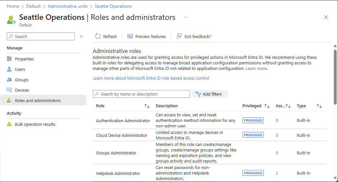The width and height of the screenshot is (338, 182).
Task: Open Microsoft Entra ID role-based access link
Action: pyautogui.click(x=151, y=78)
